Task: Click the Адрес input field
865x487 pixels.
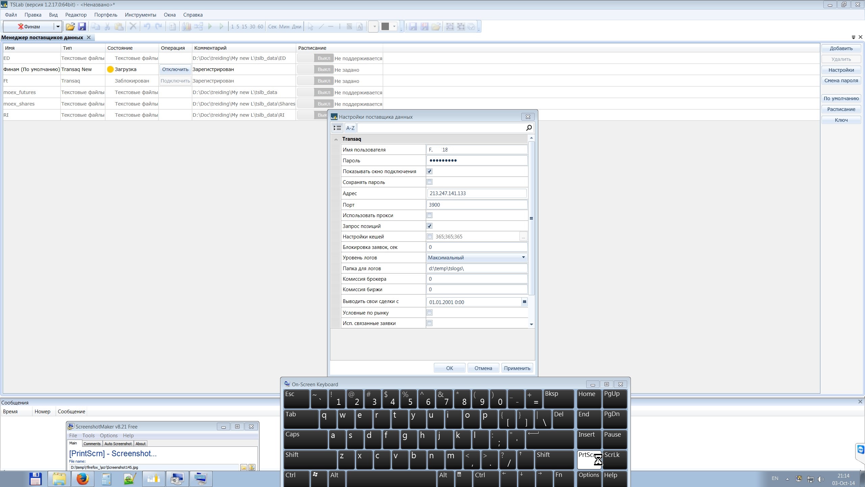Action: click(x=476, y=193)
